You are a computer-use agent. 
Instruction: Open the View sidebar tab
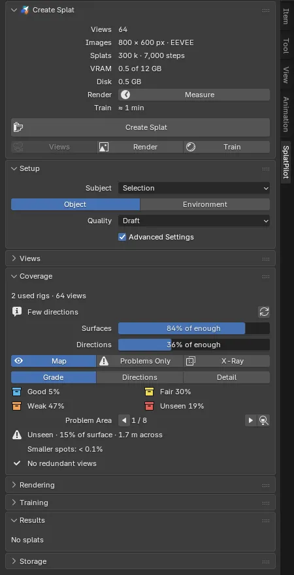(x=286, y=74)
